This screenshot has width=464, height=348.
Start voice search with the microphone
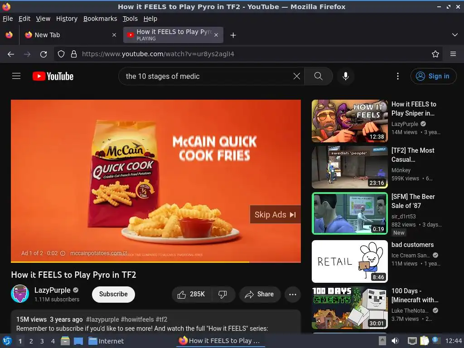pyautogui.click(x=345, y=76)
